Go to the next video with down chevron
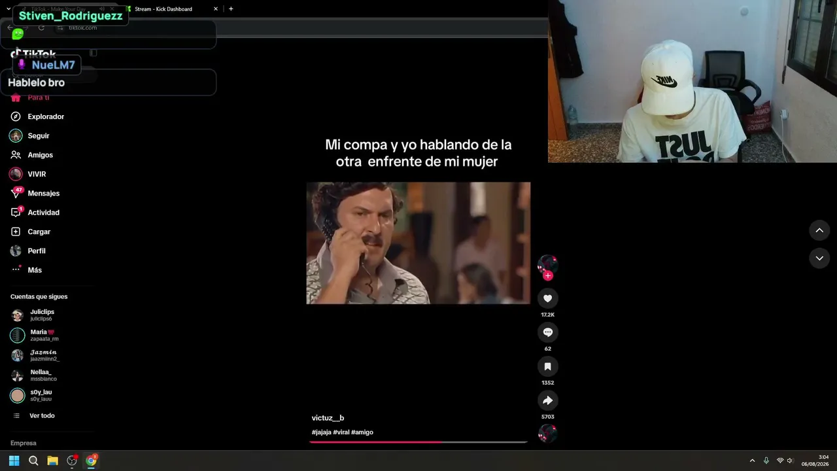Image resolution: width=837 pixels, height=471 pixels. point(819,258)
